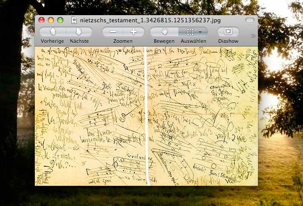Select the Bewegen hand tool
This screenshot has height=206, width=303.
[x=164, y=32]
